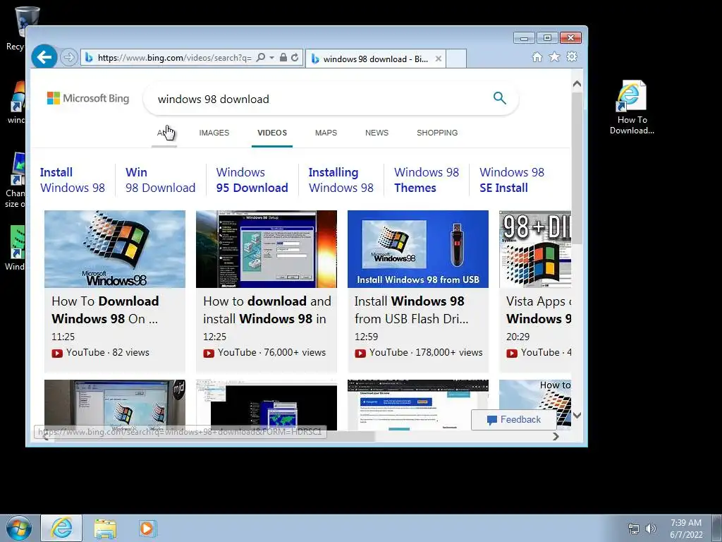Click the volume speaker tray icon
The image size is (722, 542).
[650, 529]
